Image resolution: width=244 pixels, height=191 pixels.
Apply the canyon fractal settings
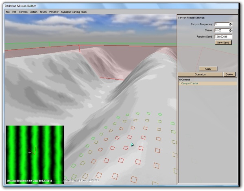[208, 69]
